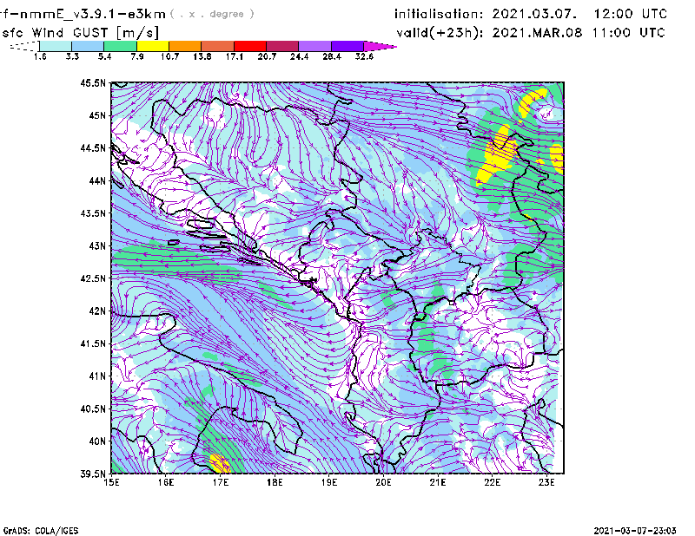Click the 'sfc Wind GUST [m/s]' title
Viewport: 695px width, 536px height.
click(x=80, y=33)
